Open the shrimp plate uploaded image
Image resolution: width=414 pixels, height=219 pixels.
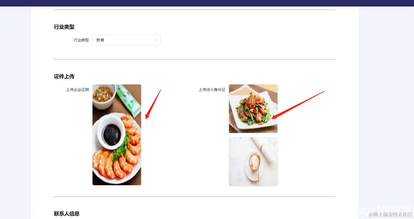click(x=117, y=135)
